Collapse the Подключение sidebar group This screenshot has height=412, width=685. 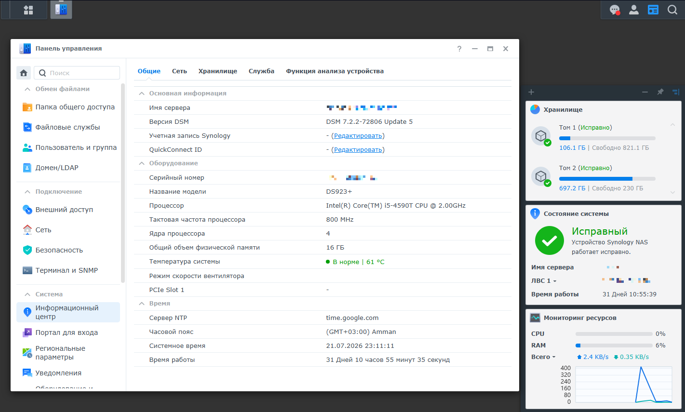[27, 192]
